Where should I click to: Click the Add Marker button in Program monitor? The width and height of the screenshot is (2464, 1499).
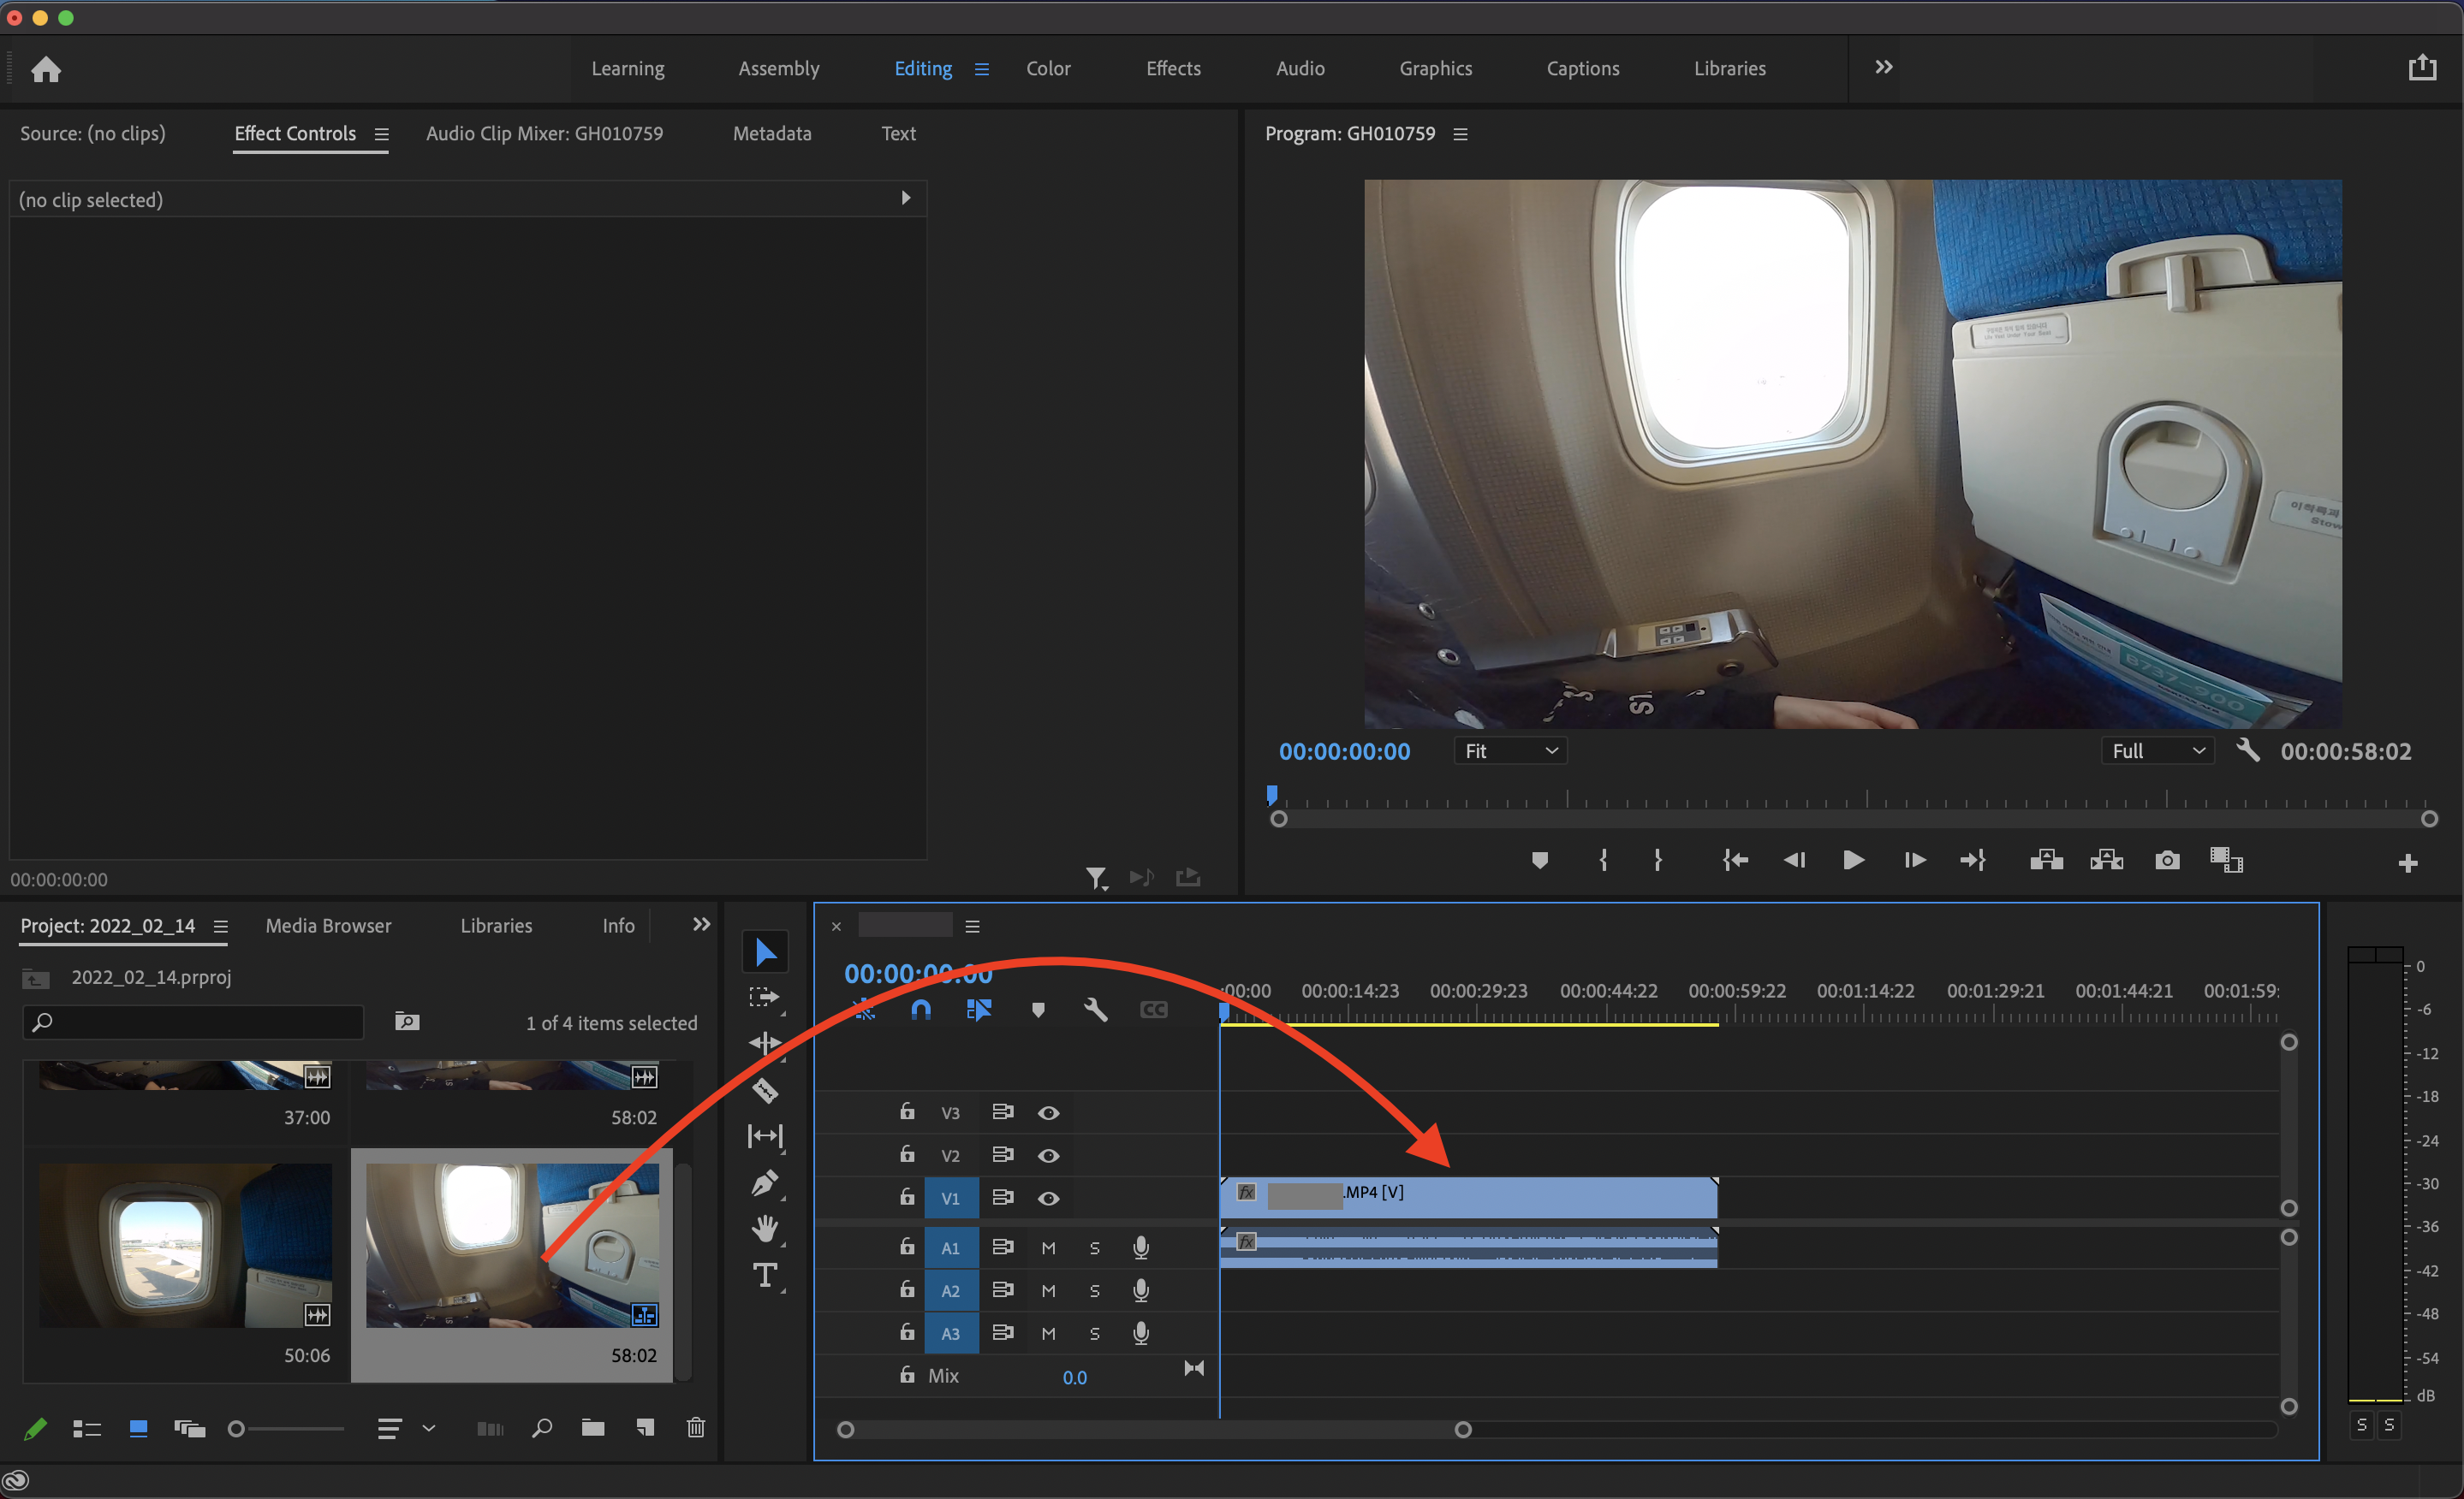(x=1539, y=861)
